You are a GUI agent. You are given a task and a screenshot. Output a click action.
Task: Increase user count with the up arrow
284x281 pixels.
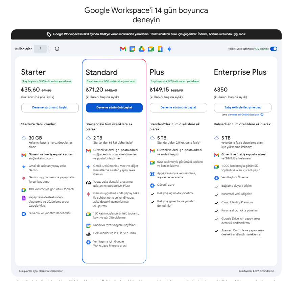[49, 47]
